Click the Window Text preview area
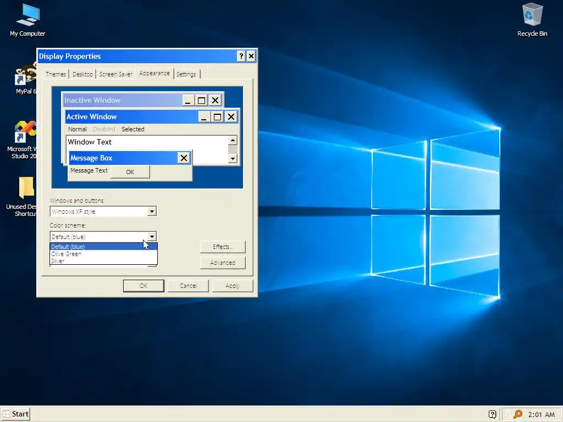Viewport: 563px width, 422px height. [x=147, y=142]
